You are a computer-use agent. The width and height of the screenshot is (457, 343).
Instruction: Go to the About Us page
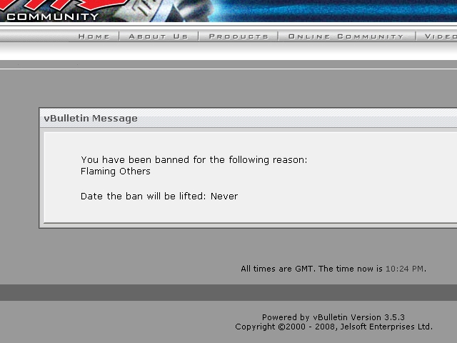pyautogui.click(x=159, y=36)
